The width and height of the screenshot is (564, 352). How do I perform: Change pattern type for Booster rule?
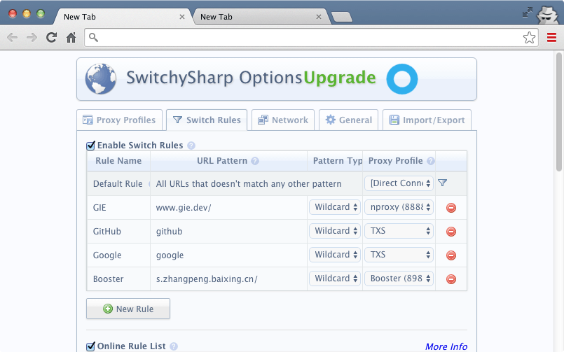tap(335, 279)
